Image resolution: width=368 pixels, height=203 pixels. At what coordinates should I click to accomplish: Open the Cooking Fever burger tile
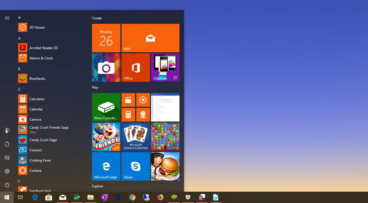pos(165,166)
